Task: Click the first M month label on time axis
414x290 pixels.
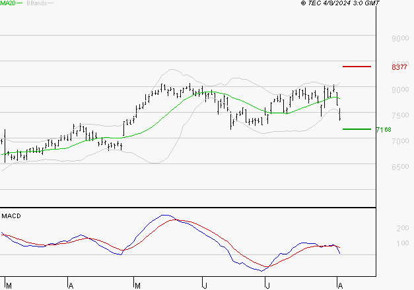Action: click(x=9, y=286)
